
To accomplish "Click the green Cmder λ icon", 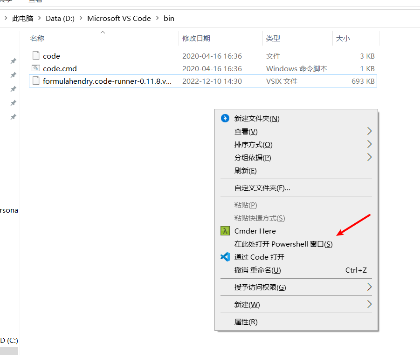I will coord(225,231).
